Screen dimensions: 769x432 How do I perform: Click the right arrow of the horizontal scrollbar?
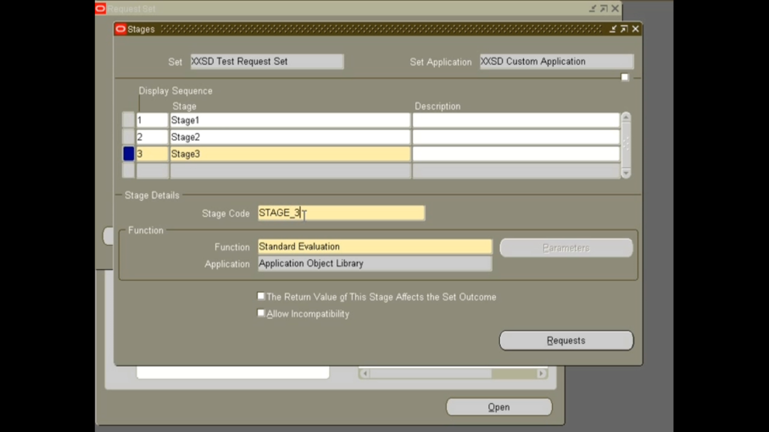click(541, 373)
